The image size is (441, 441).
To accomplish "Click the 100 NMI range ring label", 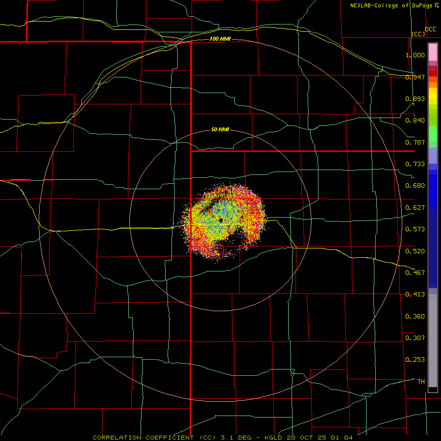I will pyautogui.click(x=220, y=39).
